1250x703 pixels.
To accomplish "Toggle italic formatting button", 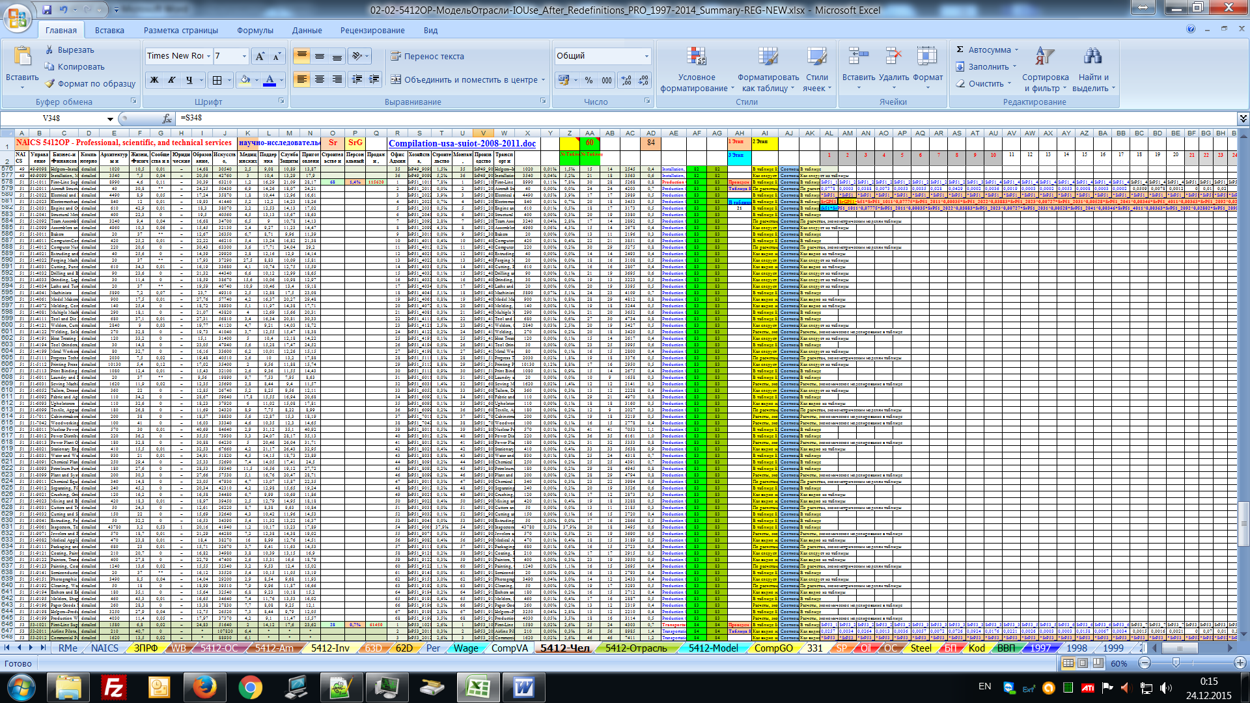I will (172, 79).
